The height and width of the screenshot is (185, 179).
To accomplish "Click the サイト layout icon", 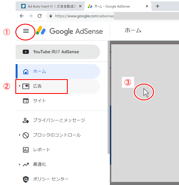I will [x=26, y=101].
